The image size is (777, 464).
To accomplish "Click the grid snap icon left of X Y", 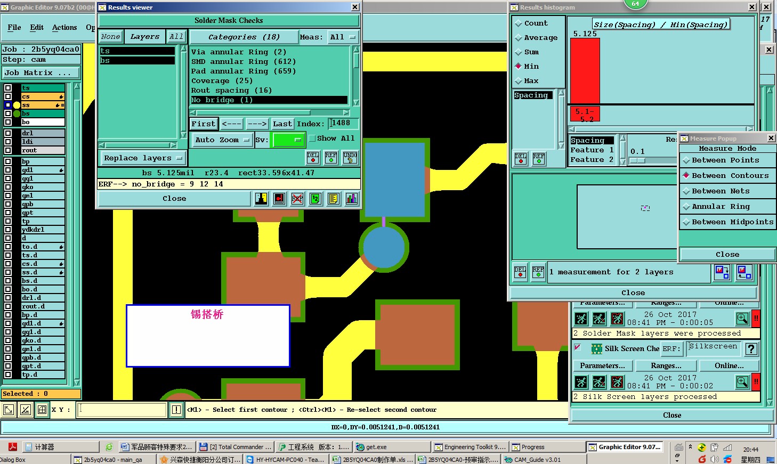I will coord(42,410).
